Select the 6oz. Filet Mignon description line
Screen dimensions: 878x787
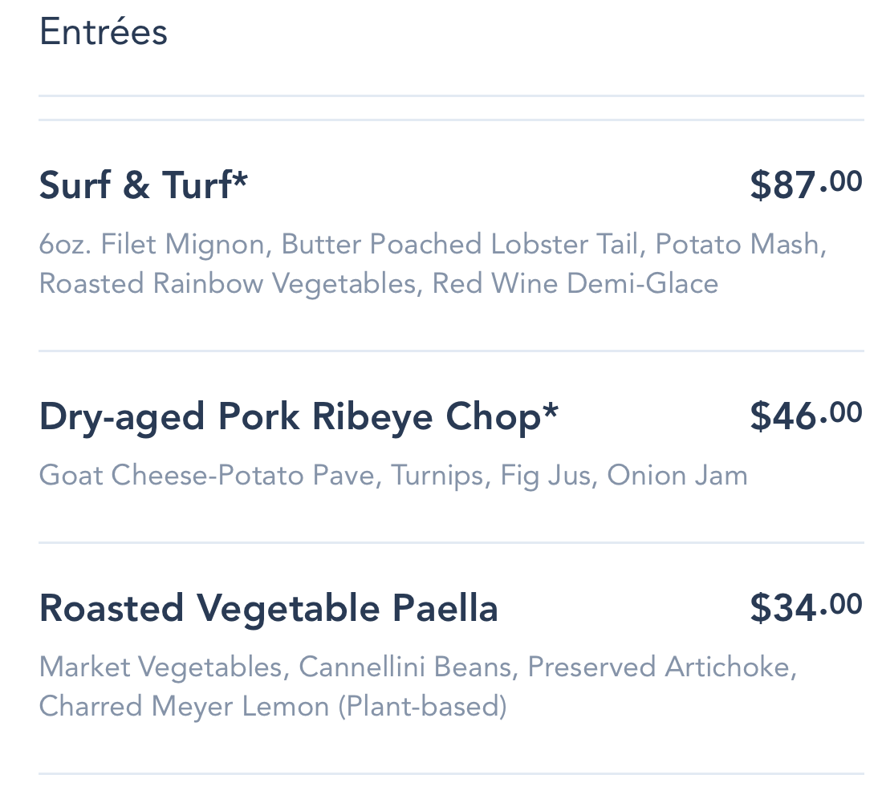(151, 245)
